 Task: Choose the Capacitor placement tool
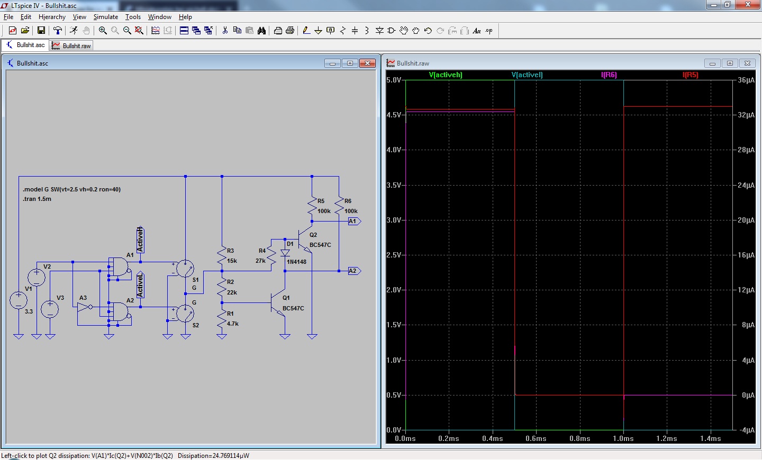355,31
